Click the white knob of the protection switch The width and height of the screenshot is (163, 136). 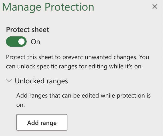(x=22, y=42)
